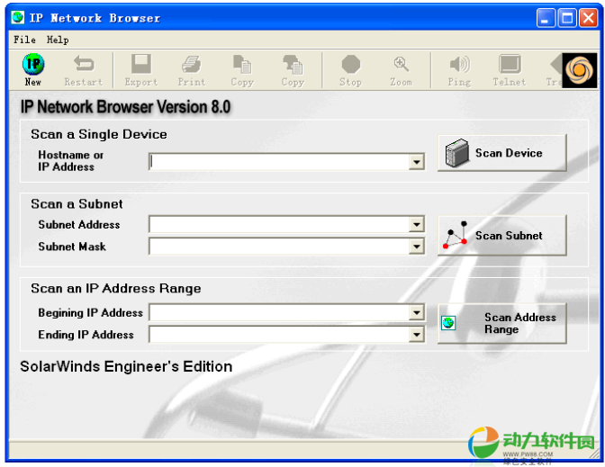This screenshot has width=605, height=467.
Task: Open the File menu
Action: [24, 40]
